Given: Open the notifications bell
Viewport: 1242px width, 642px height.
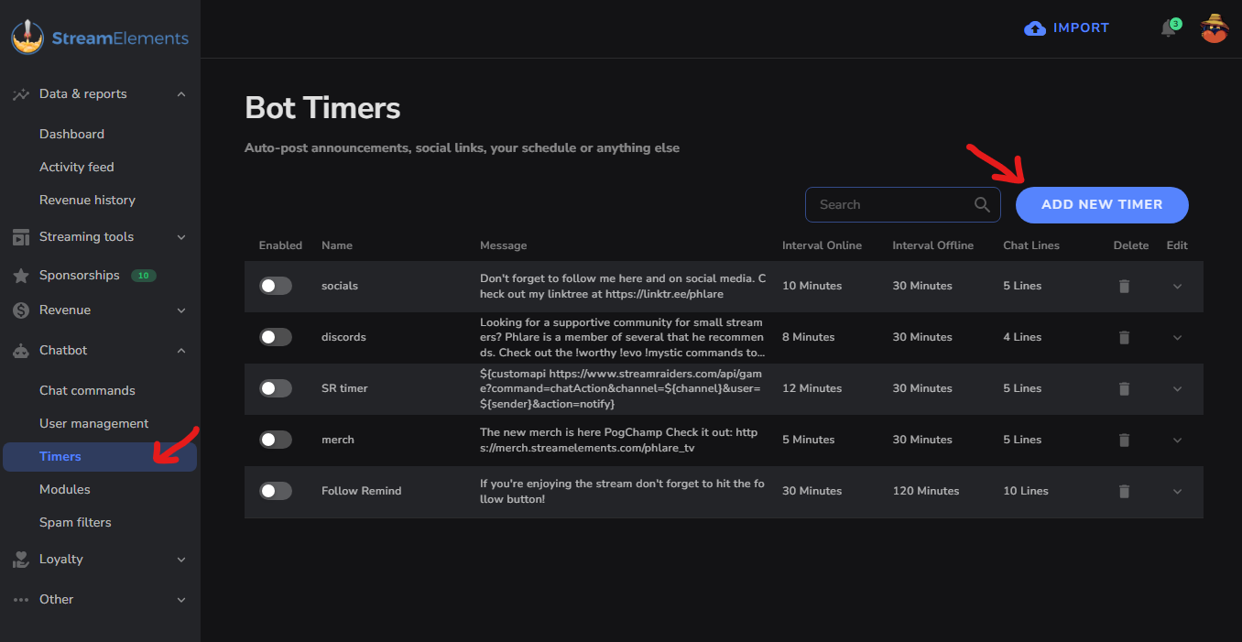Looking at the screenshot, I should tap(1168, 28).
